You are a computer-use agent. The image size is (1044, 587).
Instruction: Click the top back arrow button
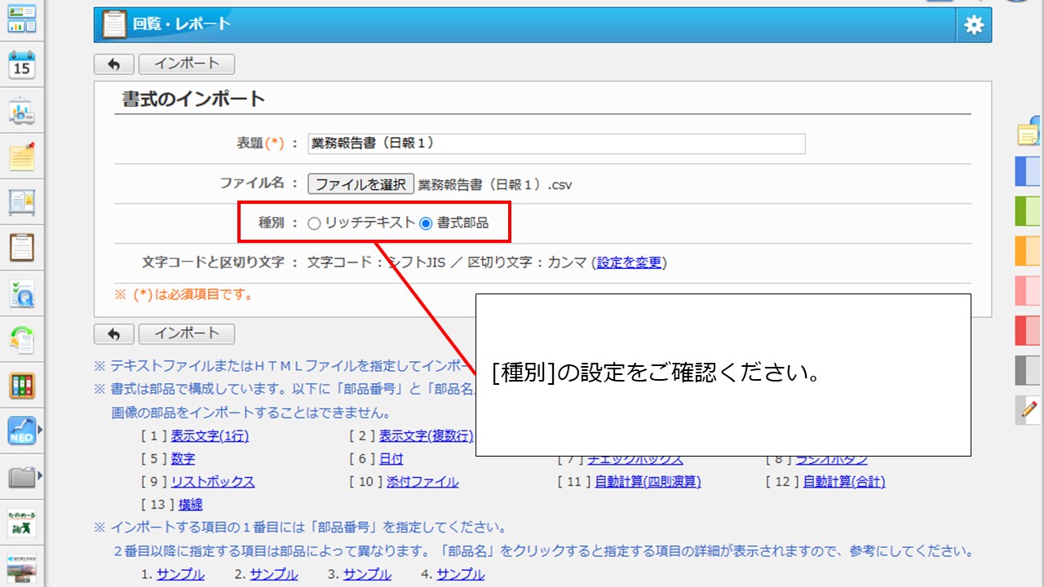coord(114,64)
